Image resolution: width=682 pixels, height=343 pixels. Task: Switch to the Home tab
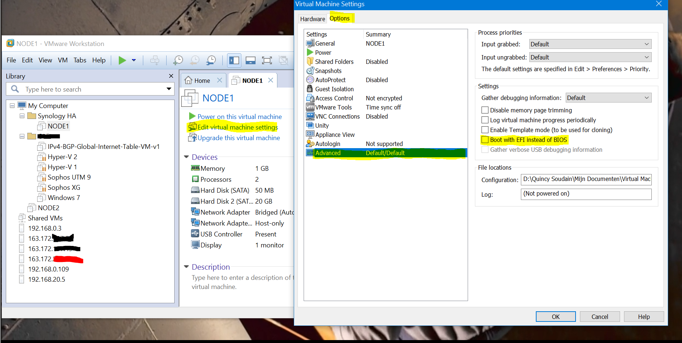[202, 81]
